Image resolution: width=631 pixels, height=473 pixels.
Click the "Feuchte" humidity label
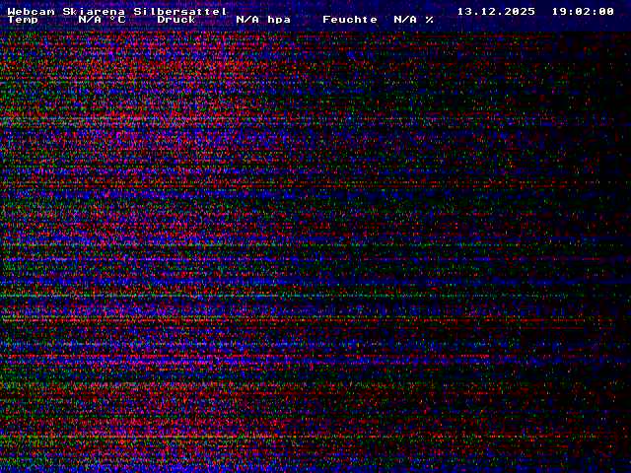[350, 20]
